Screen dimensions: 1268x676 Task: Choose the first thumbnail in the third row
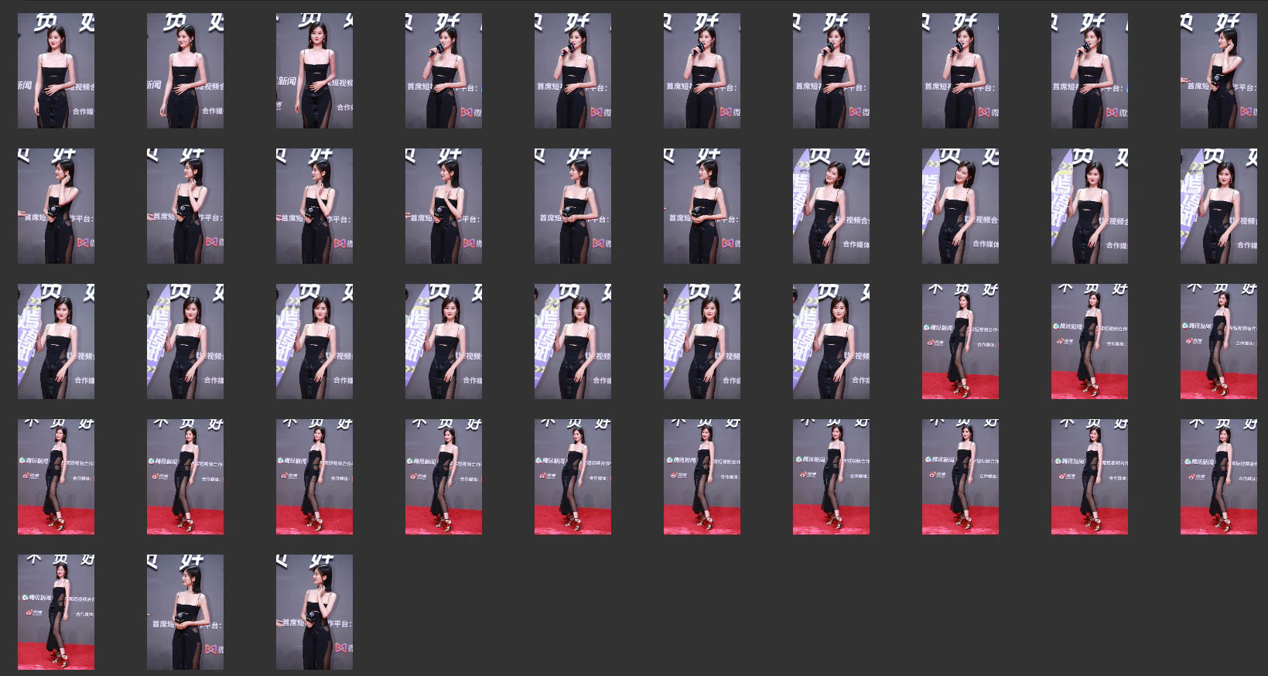tap(56, 341)
